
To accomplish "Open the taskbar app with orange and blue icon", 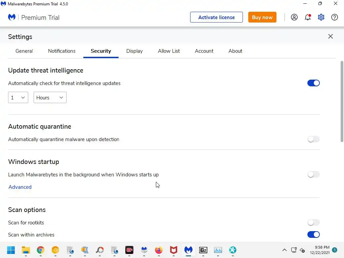I will 85,250.
